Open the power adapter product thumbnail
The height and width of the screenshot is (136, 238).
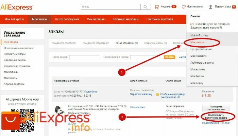pyautogui.click(x=59, y=110)
